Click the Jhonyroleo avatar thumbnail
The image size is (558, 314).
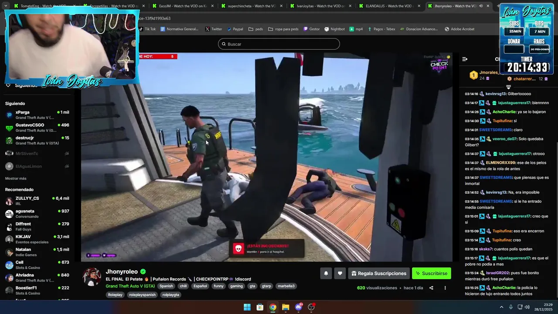92,277
